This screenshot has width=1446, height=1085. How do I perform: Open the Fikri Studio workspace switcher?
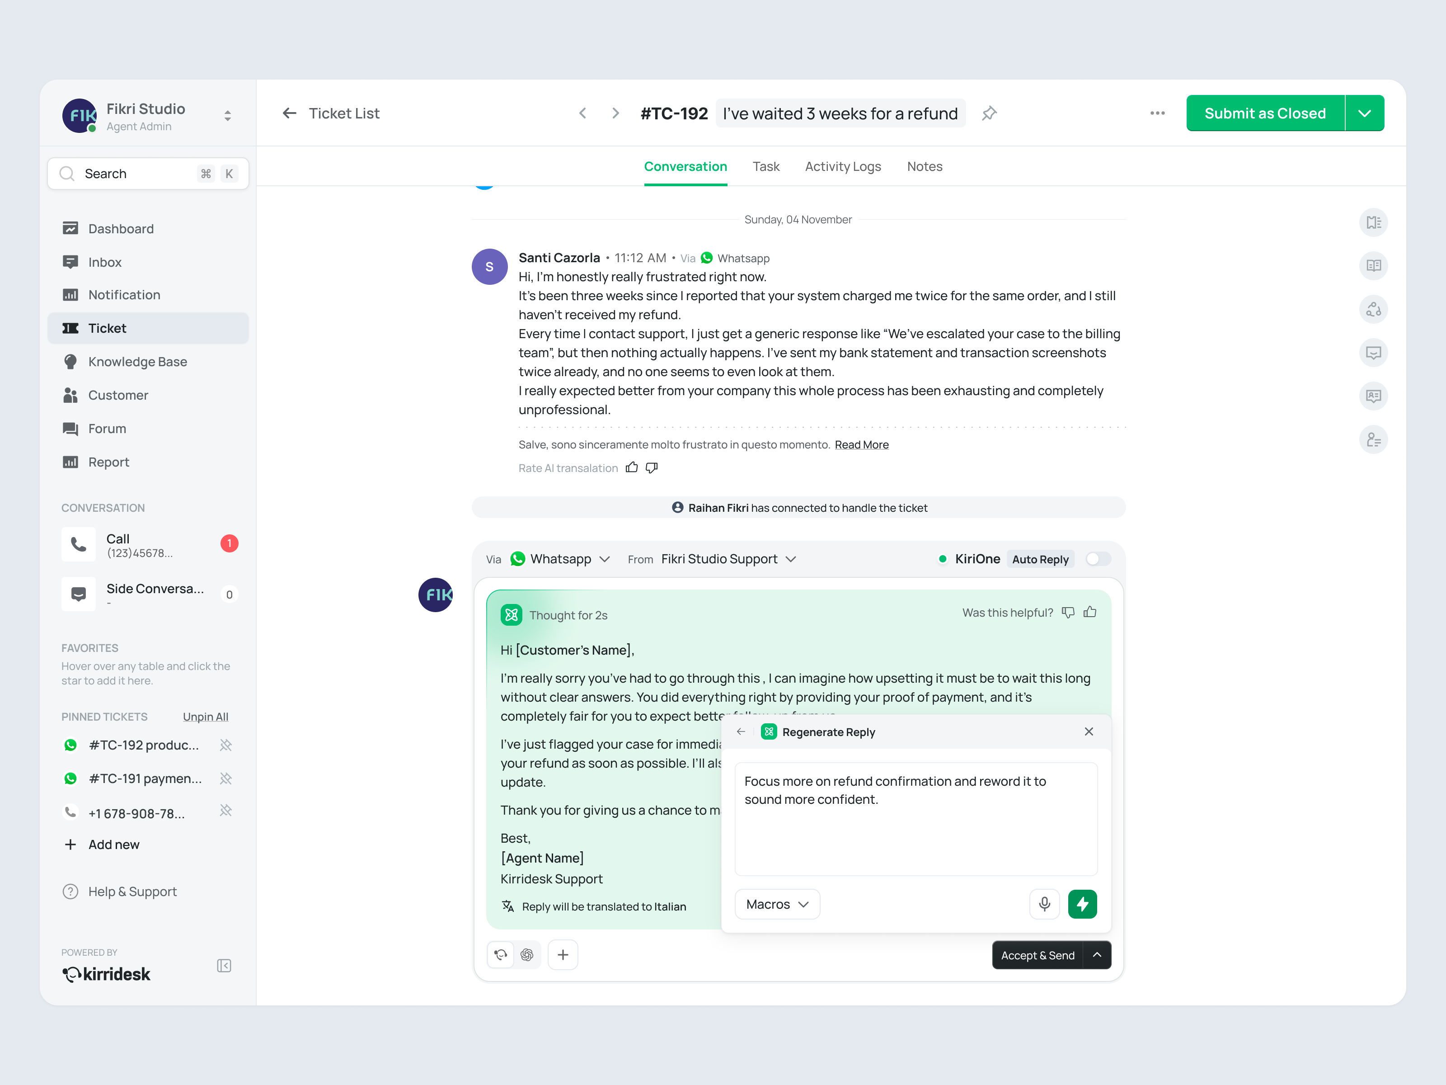point(227,116)
